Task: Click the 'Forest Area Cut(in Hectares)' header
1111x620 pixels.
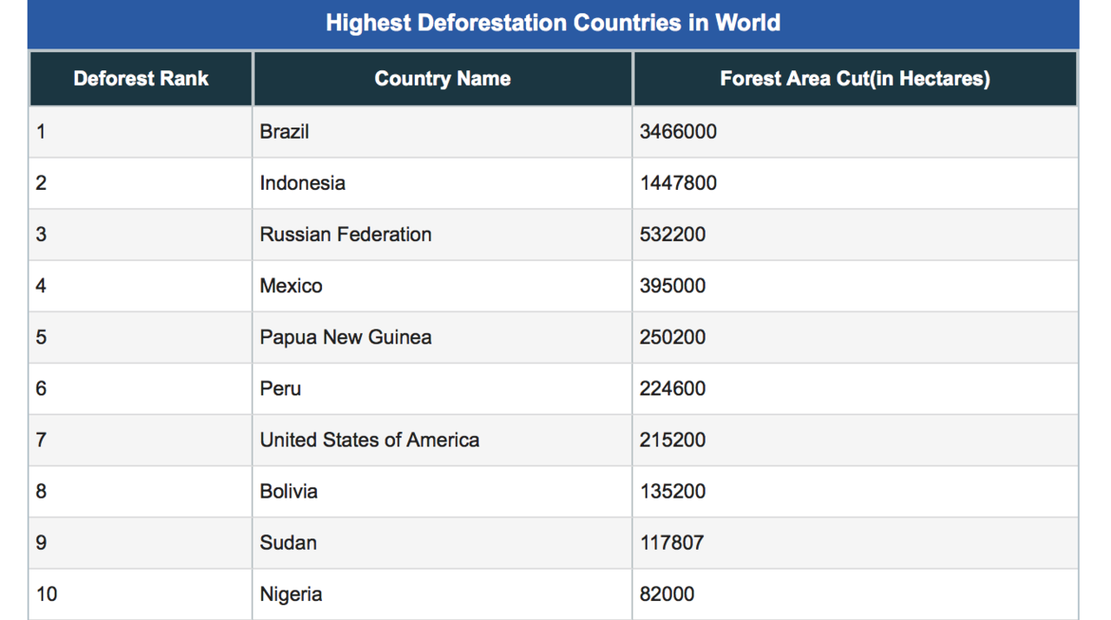Action: coord(854,79)
